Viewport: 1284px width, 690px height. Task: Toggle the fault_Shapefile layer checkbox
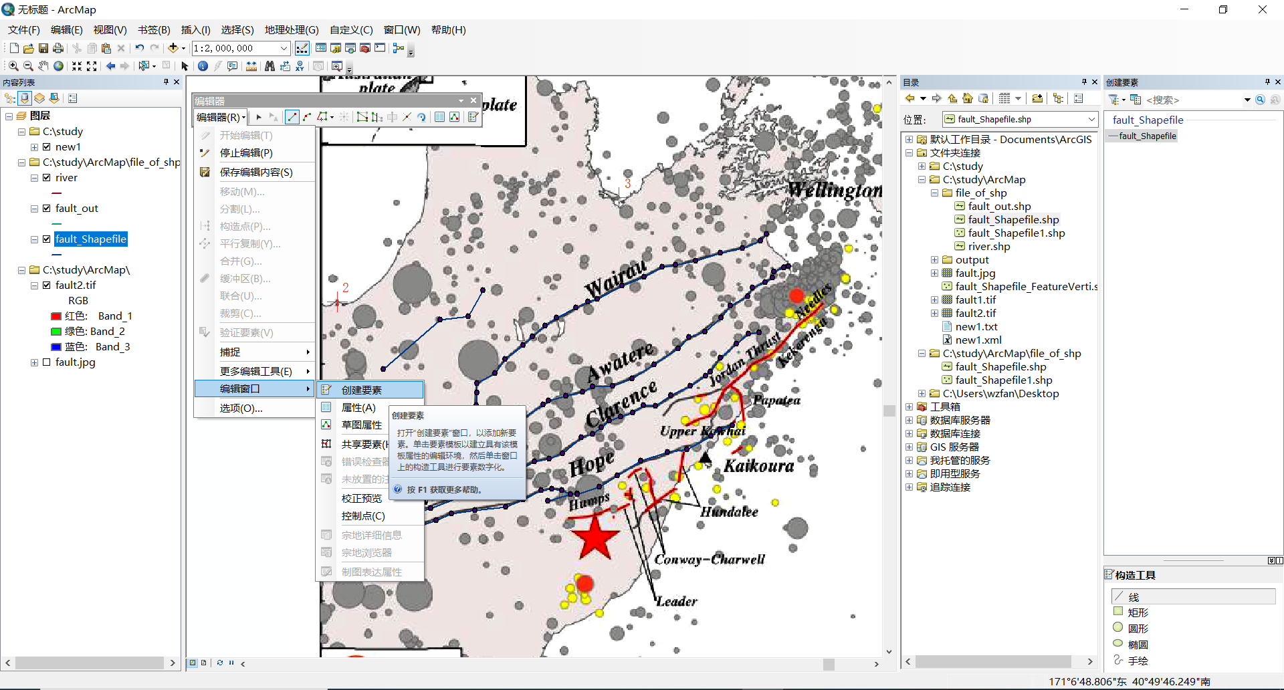pyautogui.click(x=47, y=239)
